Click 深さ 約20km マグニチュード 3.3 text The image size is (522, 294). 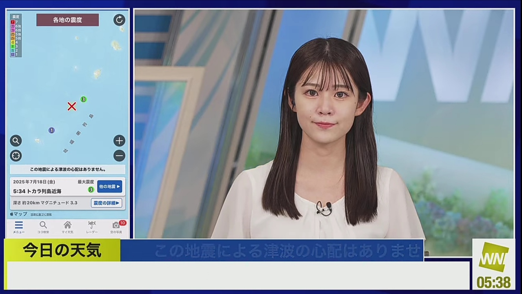(x=45, y=203)
